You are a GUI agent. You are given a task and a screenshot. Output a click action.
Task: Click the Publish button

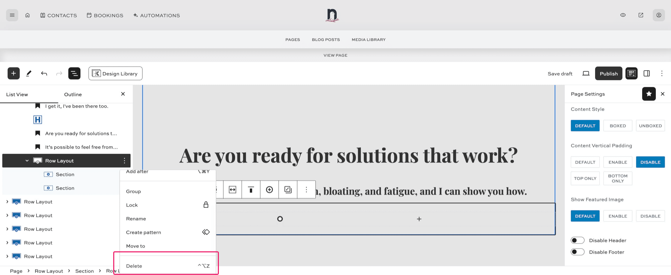(x=609, y=73)
